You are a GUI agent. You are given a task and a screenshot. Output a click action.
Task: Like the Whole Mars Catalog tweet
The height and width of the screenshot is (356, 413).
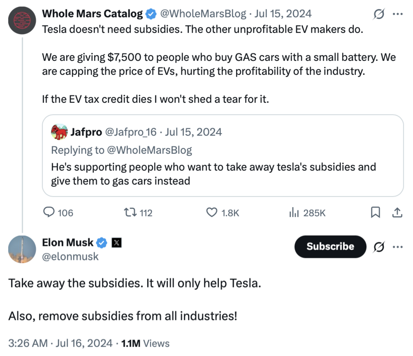(213, 213)
